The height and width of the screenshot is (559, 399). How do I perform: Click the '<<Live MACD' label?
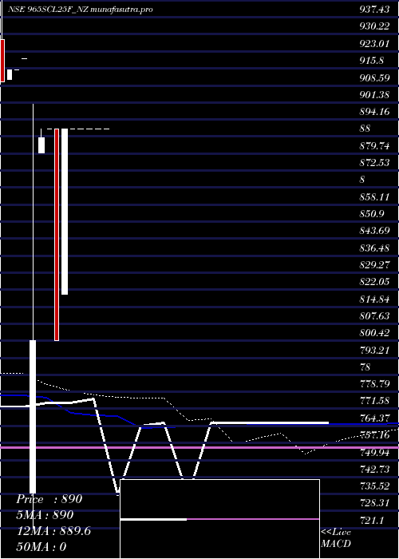pyautogui.click(x=336, y=537)
